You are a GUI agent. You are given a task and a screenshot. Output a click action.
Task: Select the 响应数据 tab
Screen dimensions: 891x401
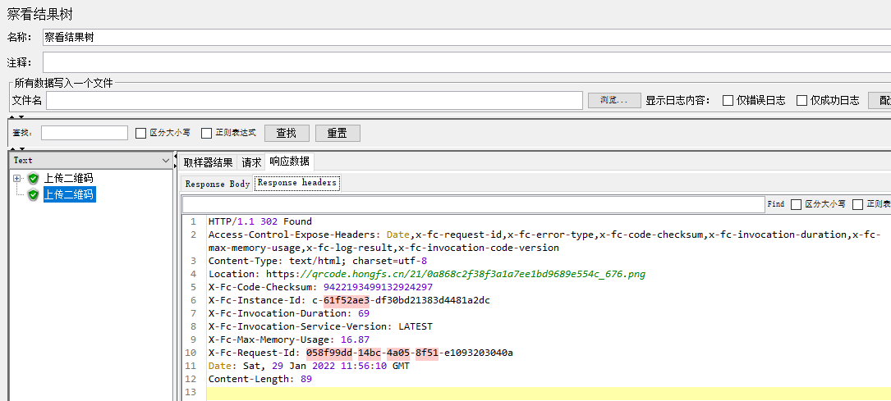click(x=290, y=161)
